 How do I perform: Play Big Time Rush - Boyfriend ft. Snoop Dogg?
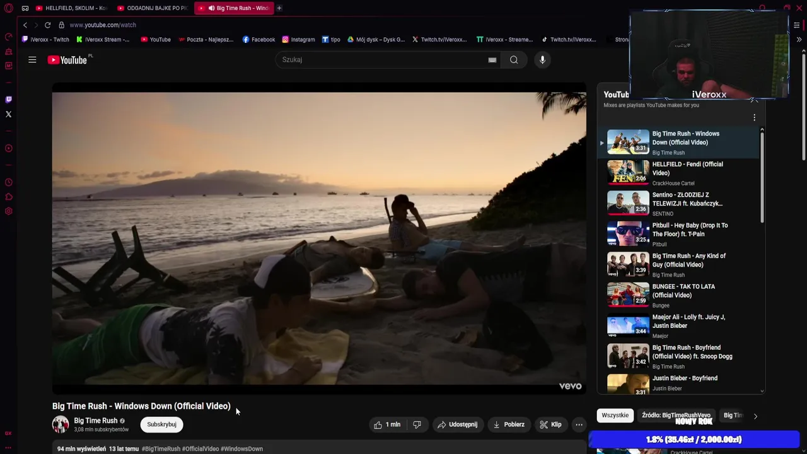[678, 356]
